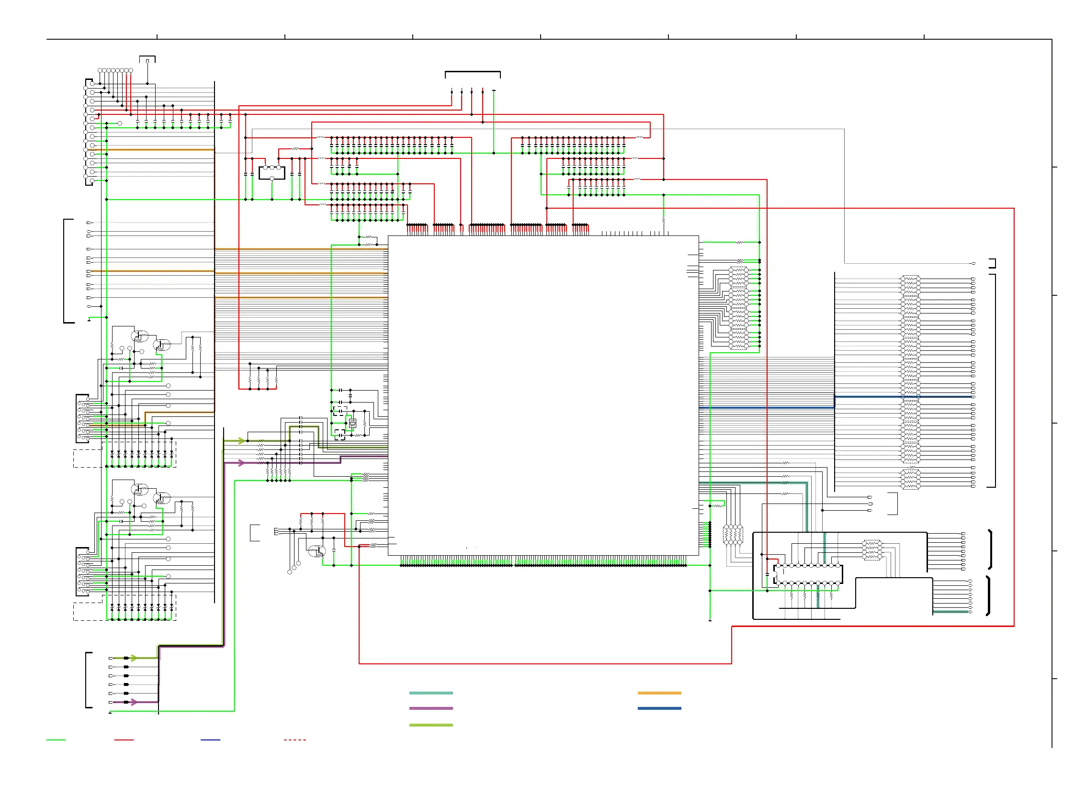Viewport: 1086px width, 806px height.
Task: Click the 20-pin IC at bottom right
Action: pyautogui.click(x=808, y=574)
